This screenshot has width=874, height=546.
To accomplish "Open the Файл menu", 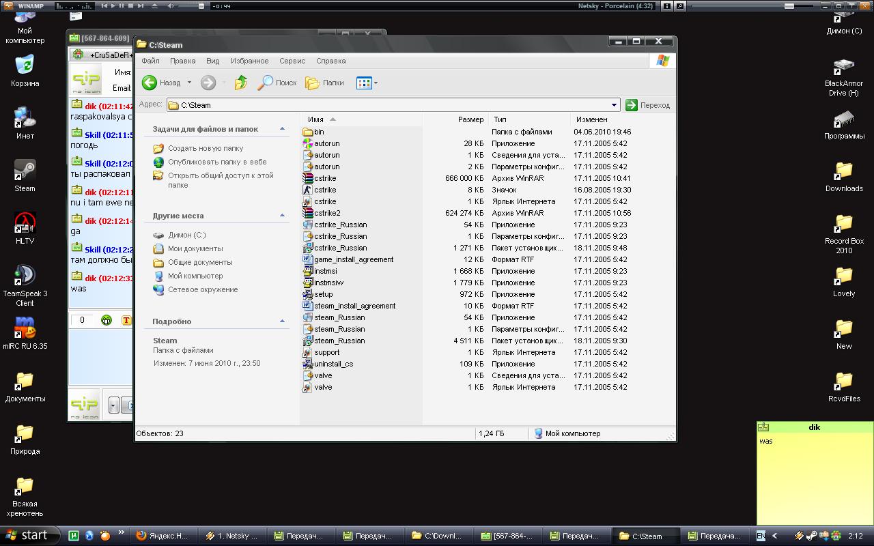I will click(x=150, y=61).
